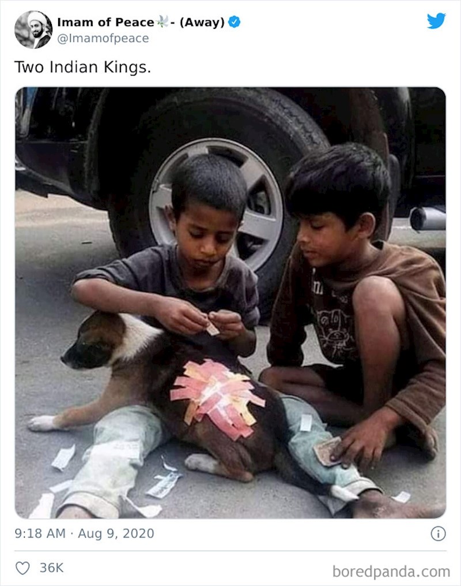Like the tweet with the heart icon

tap(22, 568)
